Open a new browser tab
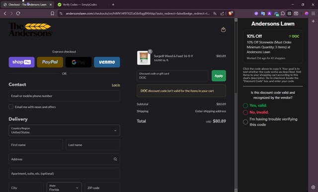The image size is (318, 192). [x=113, y=4]
